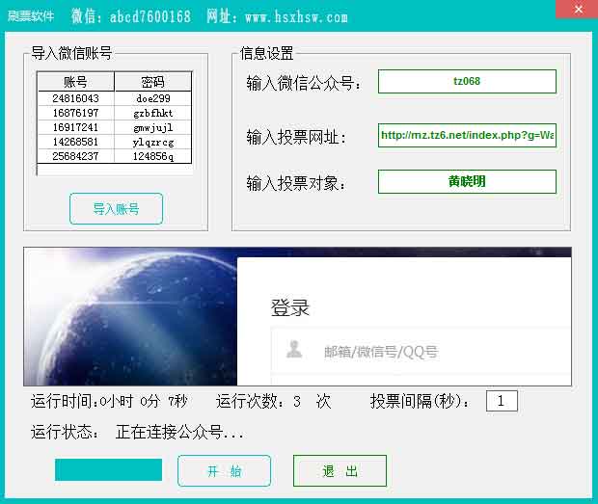598x504 pixels.
Task: Select password cell 124856q
Action: 153,156
